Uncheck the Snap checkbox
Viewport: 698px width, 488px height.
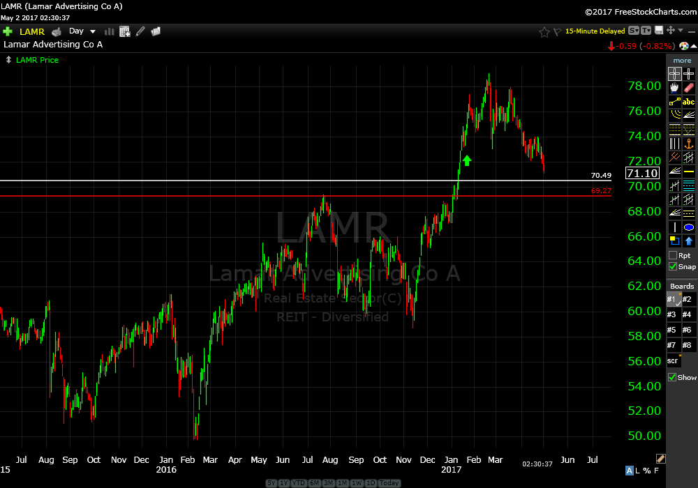click(673, 267)
